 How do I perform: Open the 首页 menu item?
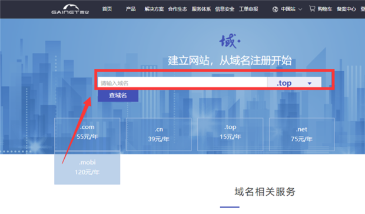point(107,9)
